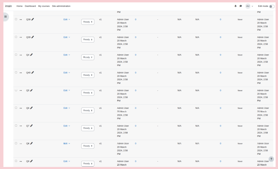Click the Q7 question type icon
This screenshot has height=169, width=278.
pyautogui.click(x=21, y=126)
